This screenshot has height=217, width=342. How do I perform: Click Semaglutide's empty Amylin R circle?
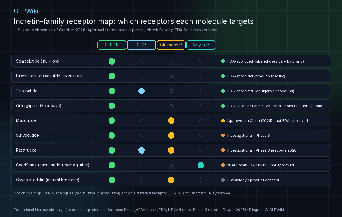click(x=201, y=61)
